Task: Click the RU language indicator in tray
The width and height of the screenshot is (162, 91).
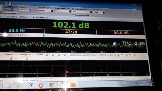Action: (125, 83)
